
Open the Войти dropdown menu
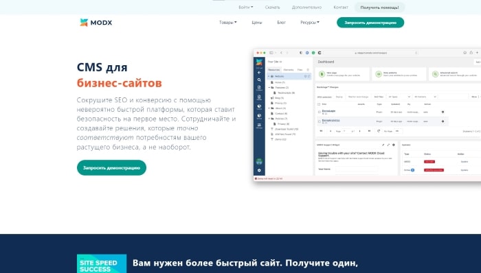pyautogui.click(x=246, y=7)
